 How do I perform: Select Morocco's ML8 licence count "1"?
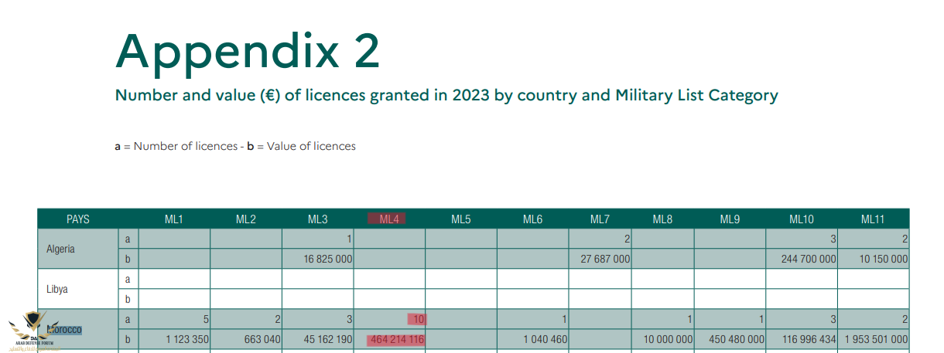(x=689, y=319)
